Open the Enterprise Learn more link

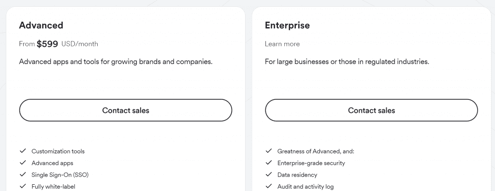click(282, 44)
